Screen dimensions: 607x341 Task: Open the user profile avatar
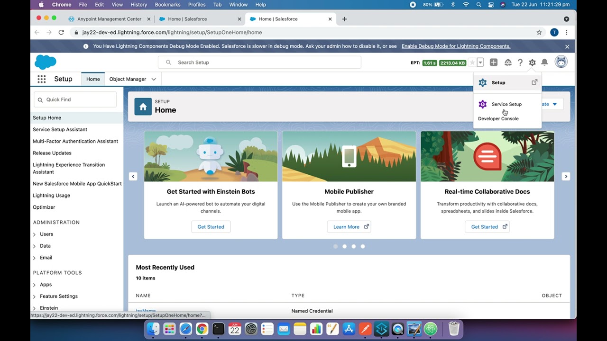tap(561, 62)
